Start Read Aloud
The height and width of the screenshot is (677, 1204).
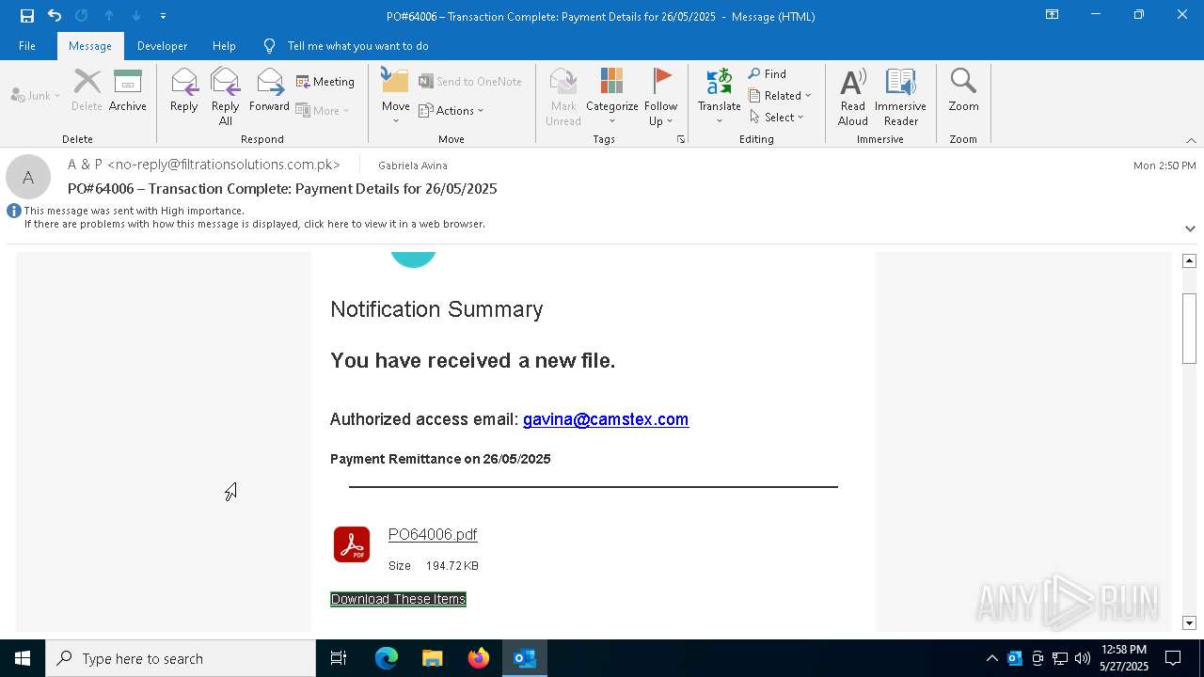point(853,98)
